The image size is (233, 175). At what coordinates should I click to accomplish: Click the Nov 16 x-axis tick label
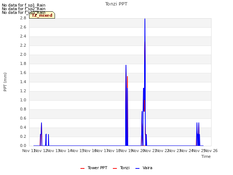pyautogui.click(x=90, y=151)
